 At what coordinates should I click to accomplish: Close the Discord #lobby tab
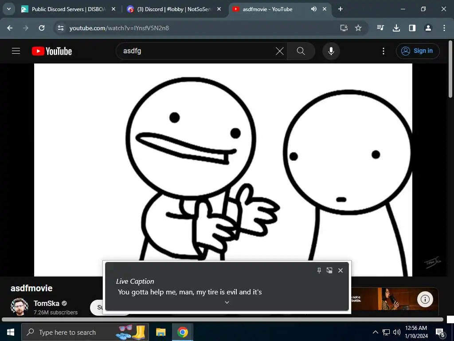[x=219, y=9]
